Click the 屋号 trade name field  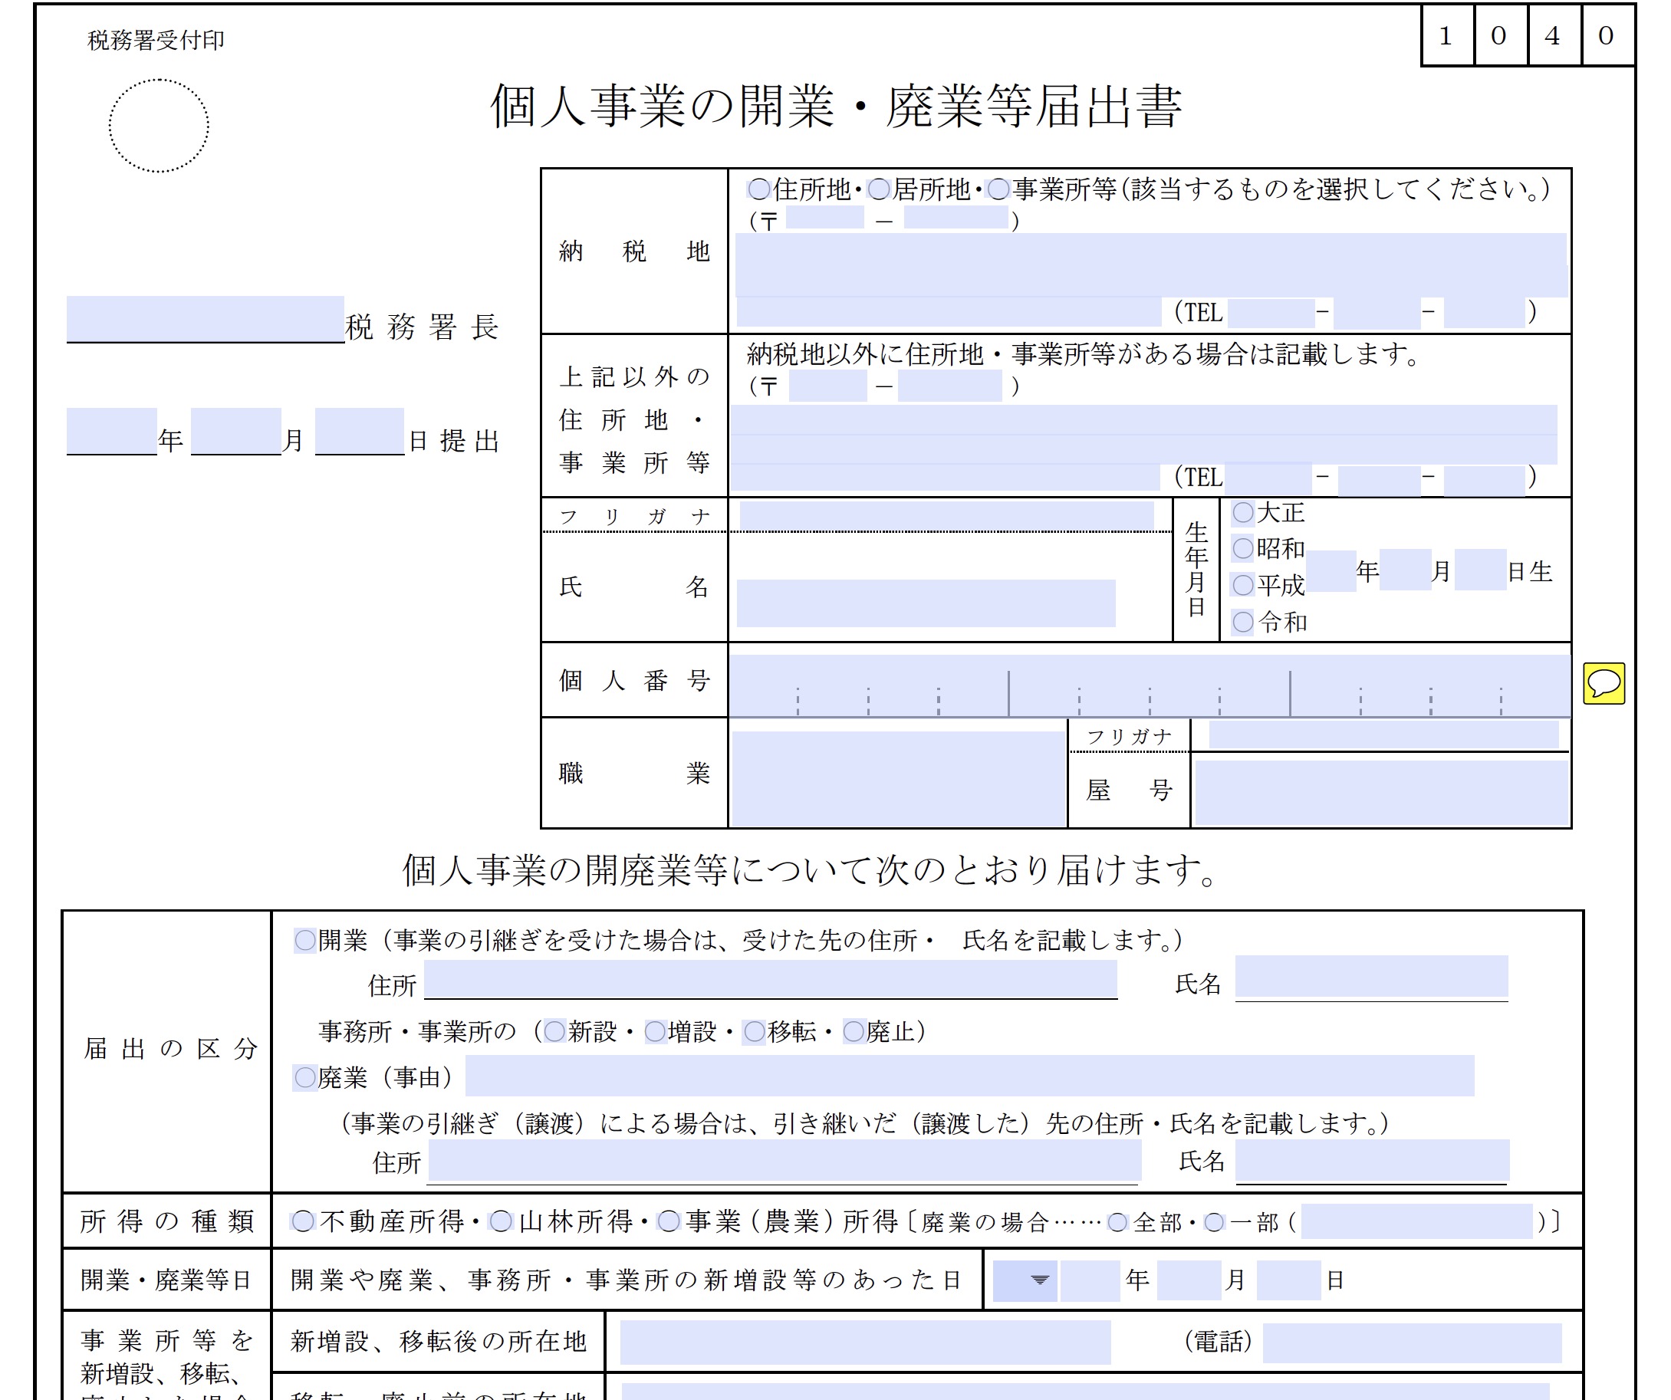point(1381,792)
